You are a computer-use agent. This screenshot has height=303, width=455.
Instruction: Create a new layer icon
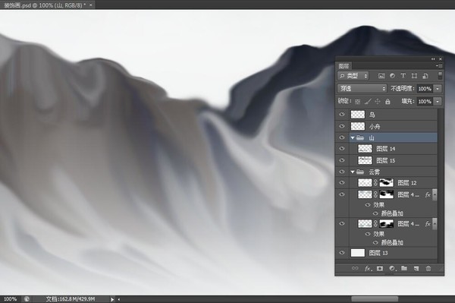point(416,268)
